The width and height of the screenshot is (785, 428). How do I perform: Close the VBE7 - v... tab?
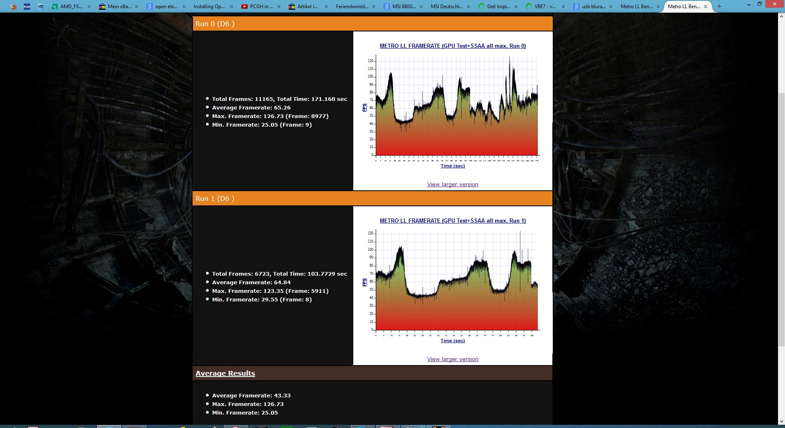(x=563, y=7)
